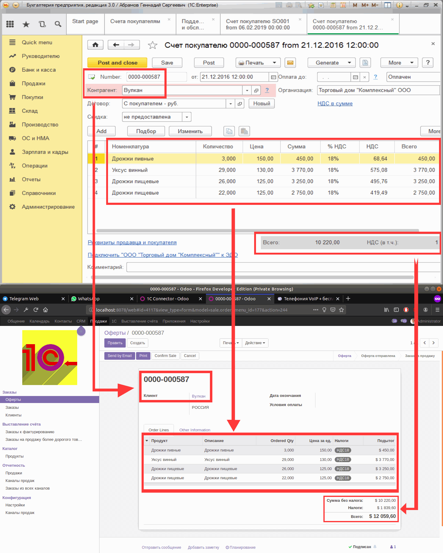Click the Save button
The width and height of the screenshot is (443, 553).
[x=167, y=62]
